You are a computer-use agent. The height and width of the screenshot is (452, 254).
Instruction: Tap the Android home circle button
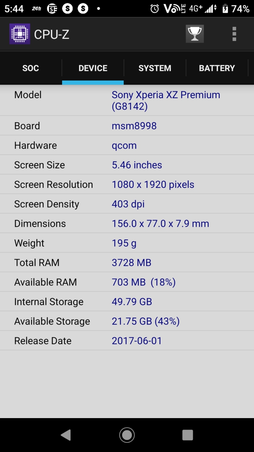(x=127, y=435)
